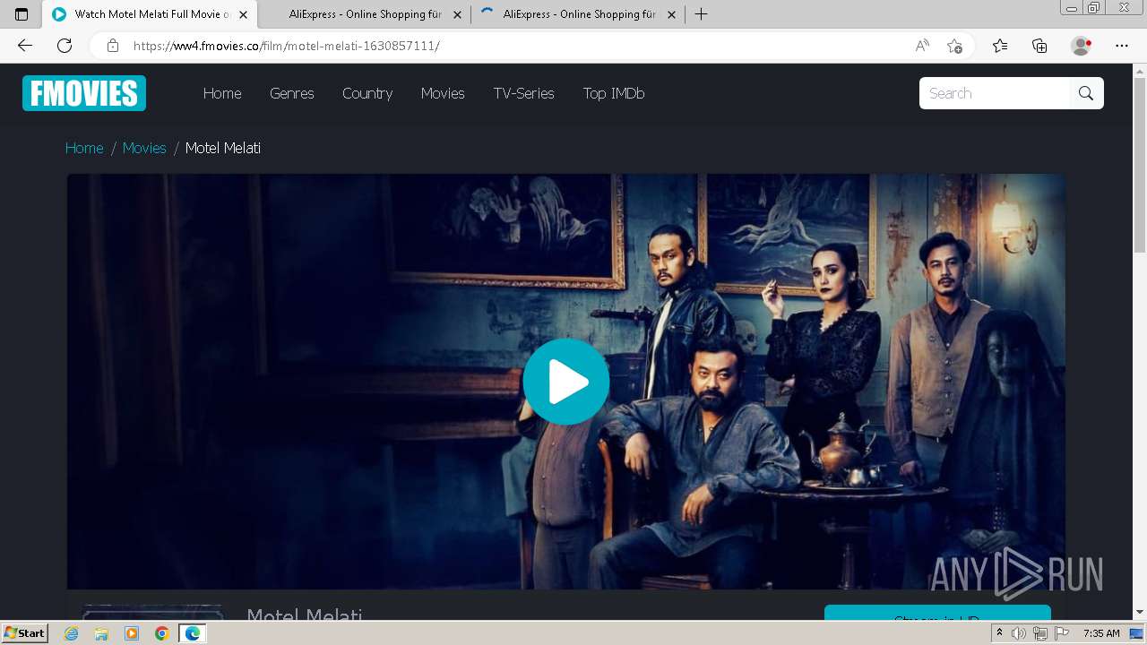Viewport: 1147px width, 645px height.
Task: Open media player from taskbar
Action: 132,633
